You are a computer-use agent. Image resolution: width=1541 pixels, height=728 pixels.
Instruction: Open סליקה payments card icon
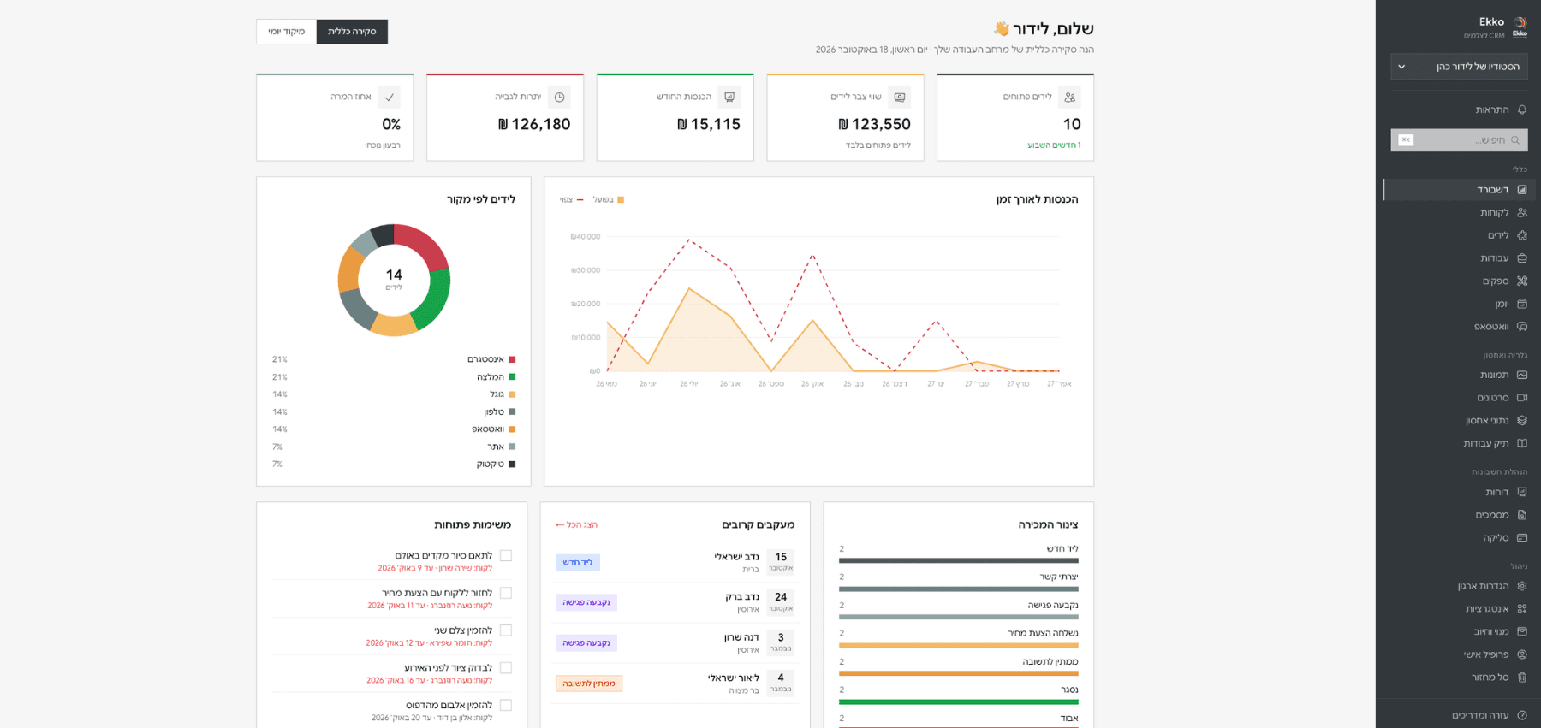1522,538
